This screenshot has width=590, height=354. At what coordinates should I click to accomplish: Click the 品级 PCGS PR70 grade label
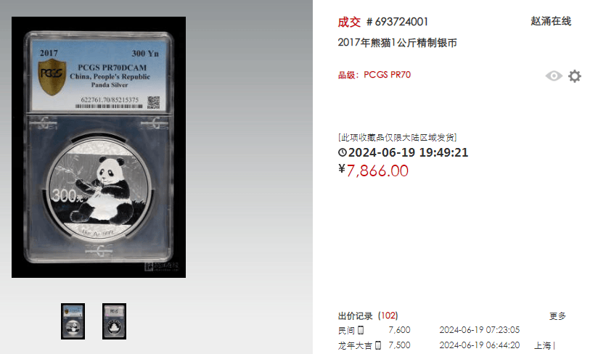[x=374, y=75]
